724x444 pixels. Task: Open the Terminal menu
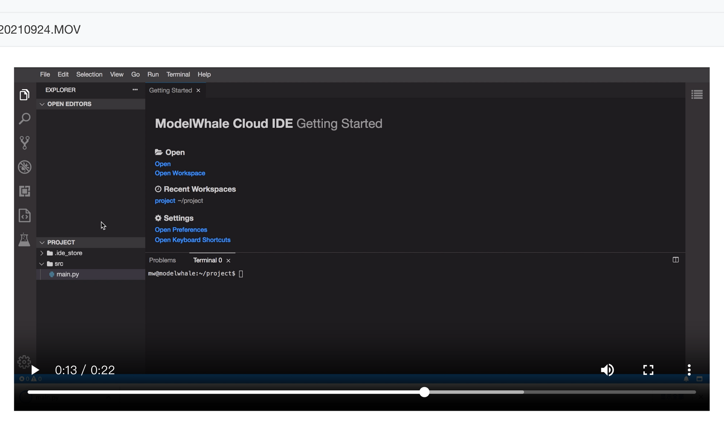(178, 74)
